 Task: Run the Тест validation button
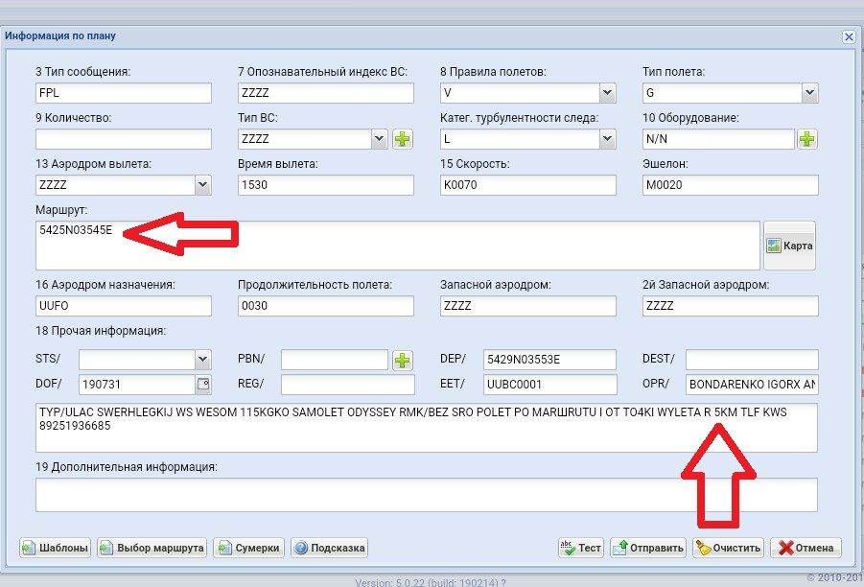581,548
